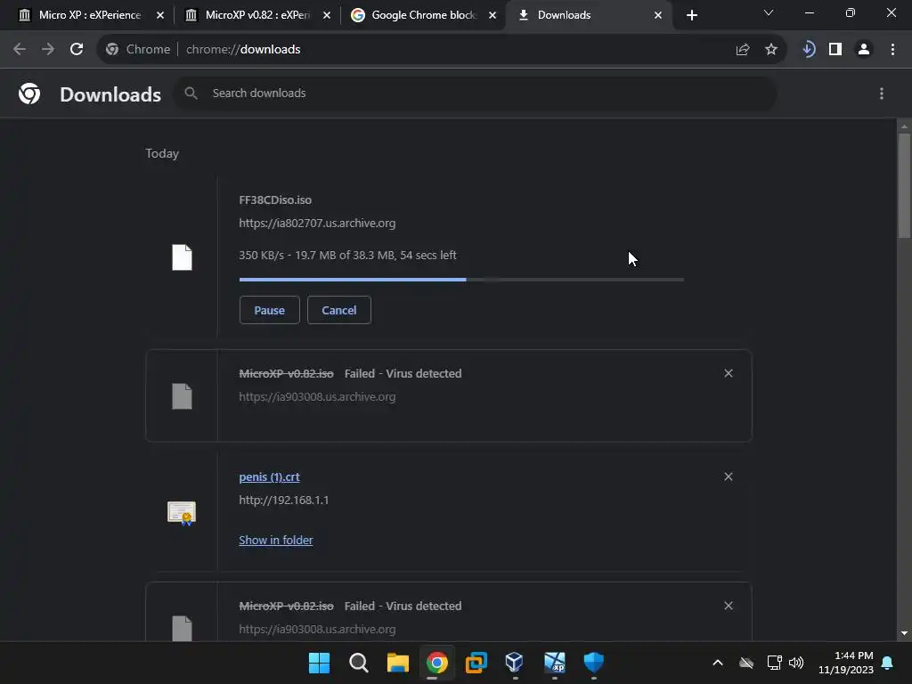Open the Chrome profile avatar menu
This screenshot has width=912, height=684.
864,50
